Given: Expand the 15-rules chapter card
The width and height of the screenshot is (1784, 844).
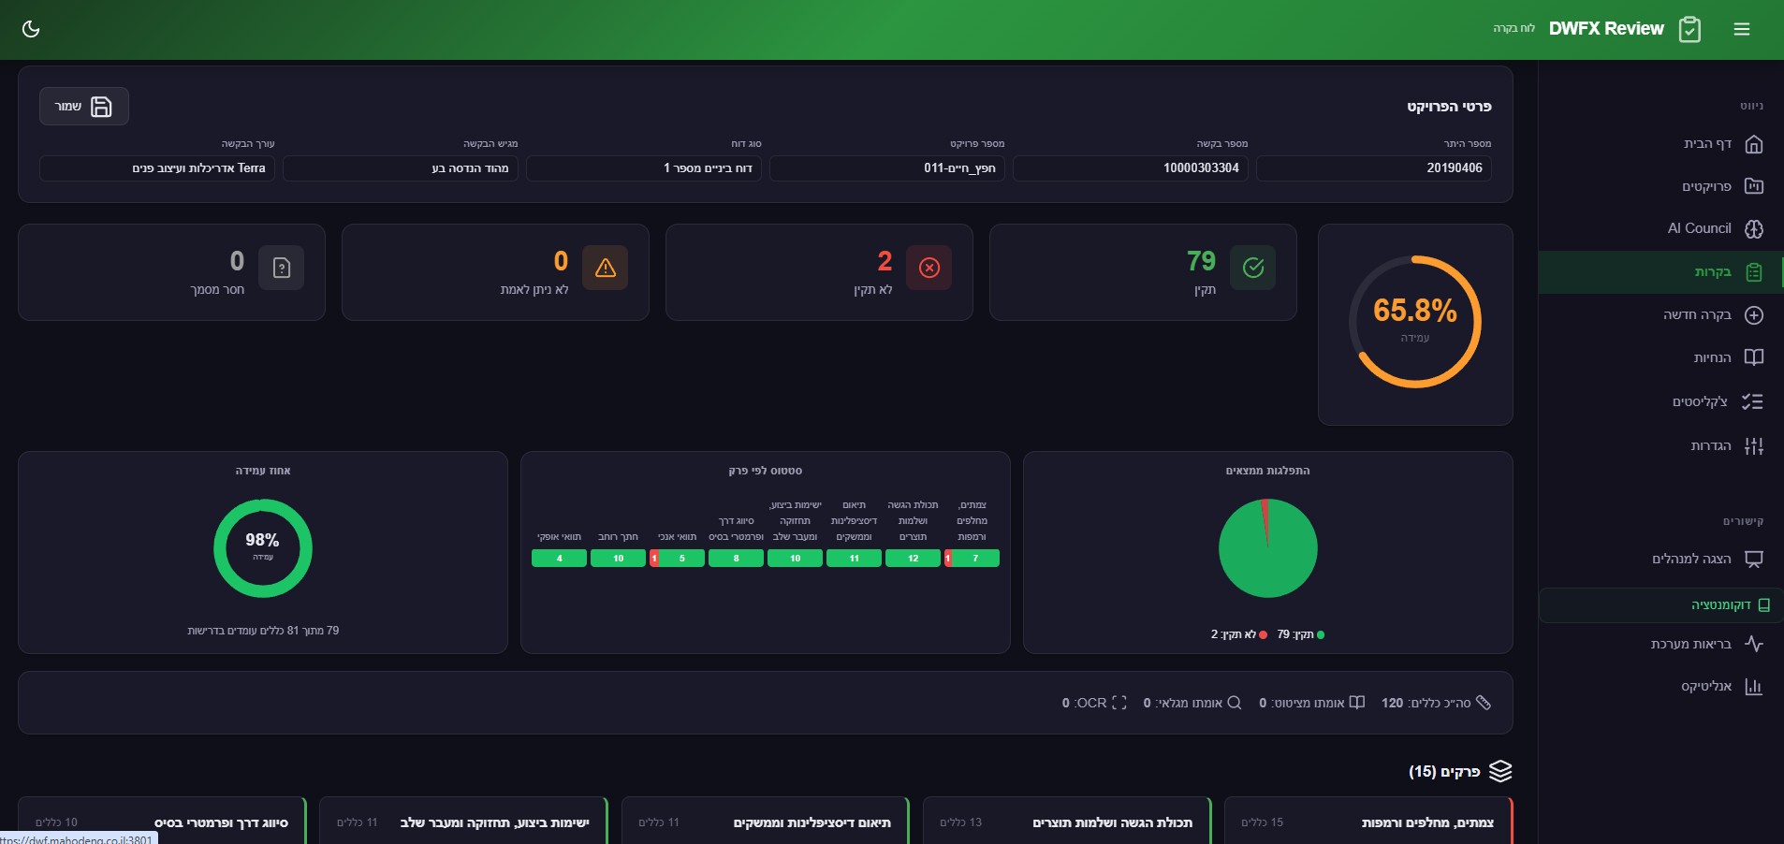Looking at the screenshot, I should click(1367, 822).
